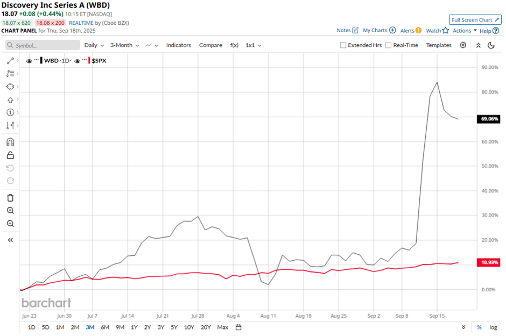Click the $SPX red color swatch
The image size is (506, 336).
(x=89, y=61)
